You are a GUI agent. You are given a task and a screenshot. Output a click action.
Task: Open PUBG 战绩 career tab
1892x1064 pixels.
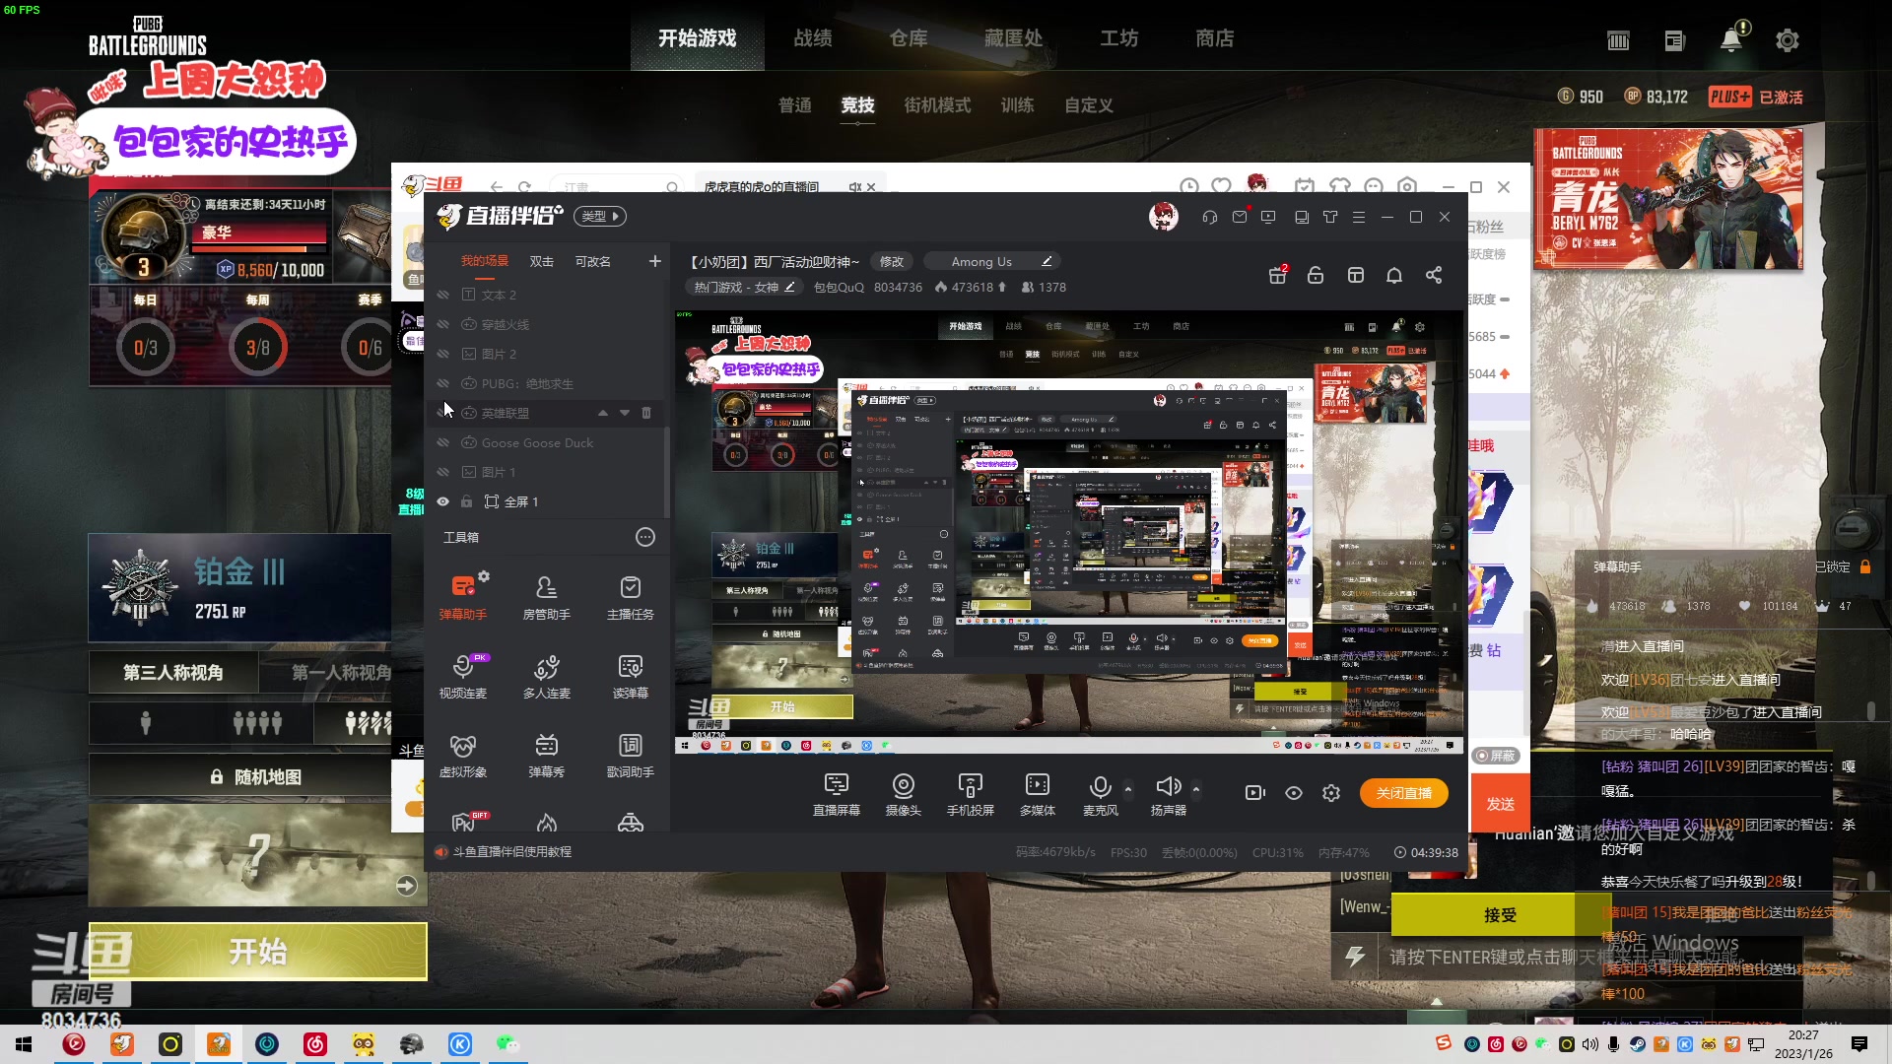813,37
